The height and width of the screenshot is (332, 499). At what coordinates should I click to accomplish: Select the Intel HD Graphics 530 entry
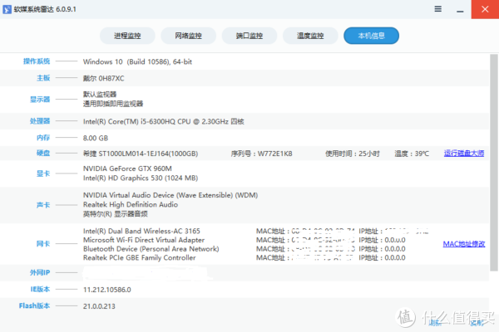pos(141,178)
